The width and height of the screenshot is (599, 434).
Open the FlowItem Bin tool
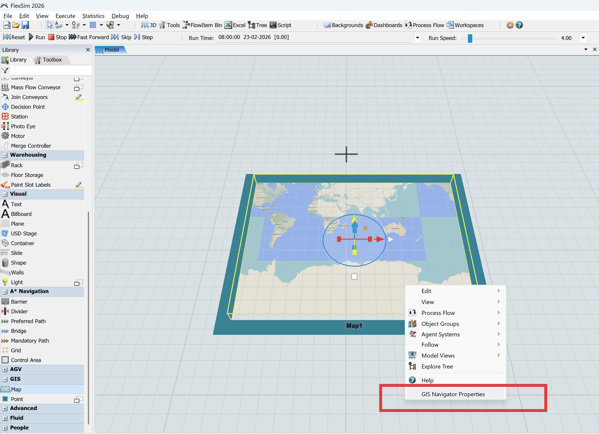[202, 25]
